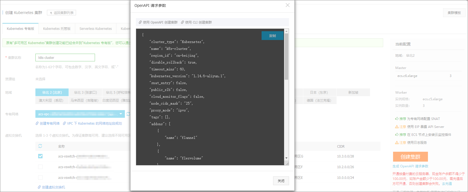Image resolution: width=468 pixels, height=192 pixels.
Task: Click the code panel's vertical scrollbar thumb
Action: click(286, 56)
